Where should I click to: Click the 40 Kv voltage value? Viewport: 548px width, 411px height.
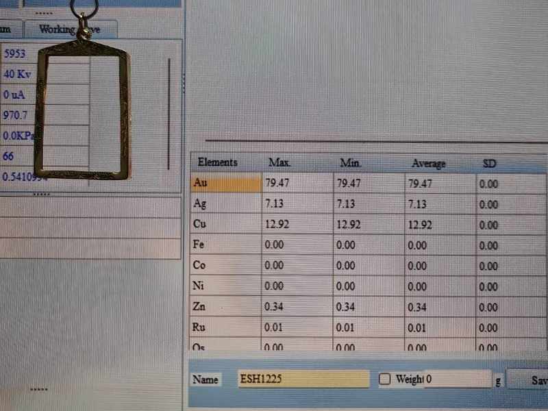click(16, 74)
